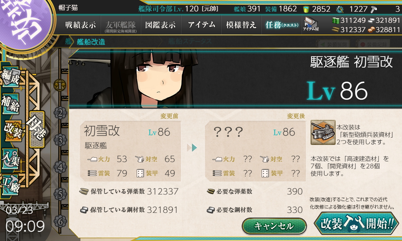
Task: Click the キャンセル cancel button
Action: coord(274,226)
